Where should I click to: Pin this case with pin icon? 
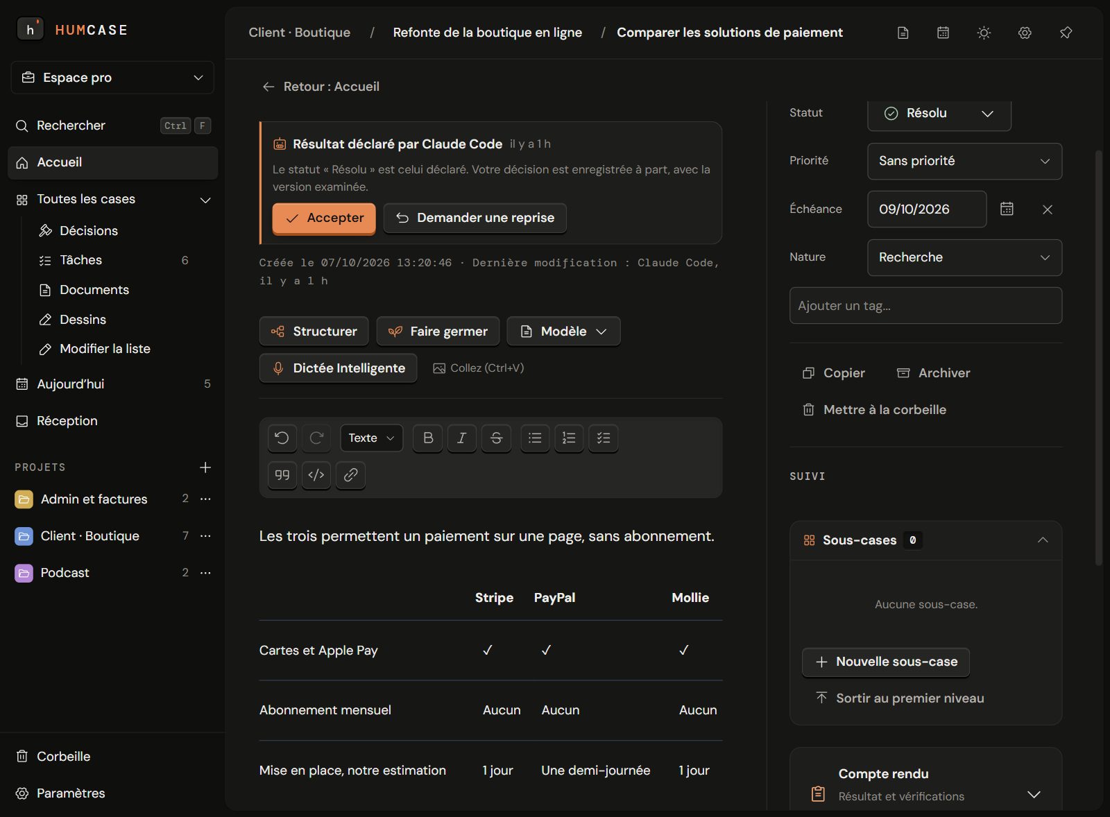pyautogui.click(x=1066, y=33)
